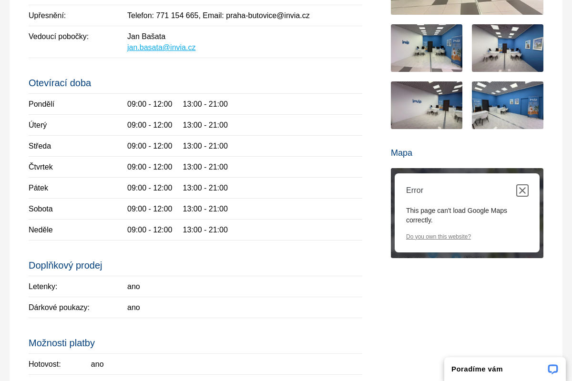Click the 'can't load Google Maps' message

tap(457, 215)
